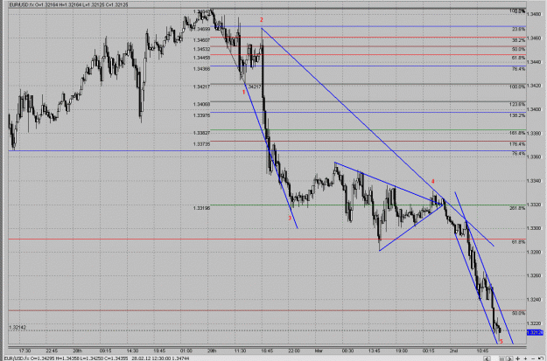The height and width of the screenshot is (361, 547).
Task: Click the 17:30 time axis label
Action: (25, 351)
